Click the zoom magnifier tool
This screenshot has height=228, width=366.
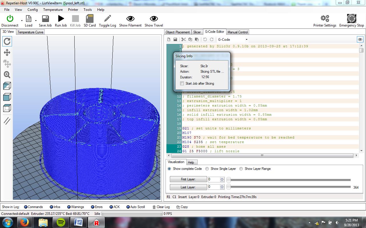(x=7, y=75)
